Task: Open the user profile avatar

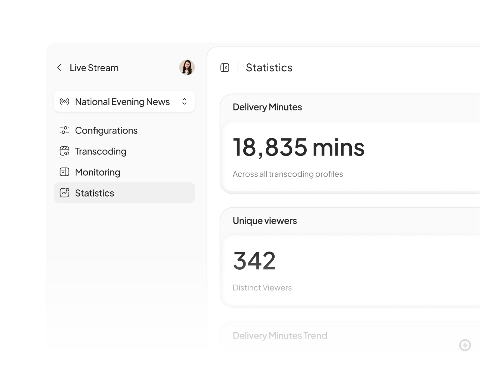Action: pos(187,68)
